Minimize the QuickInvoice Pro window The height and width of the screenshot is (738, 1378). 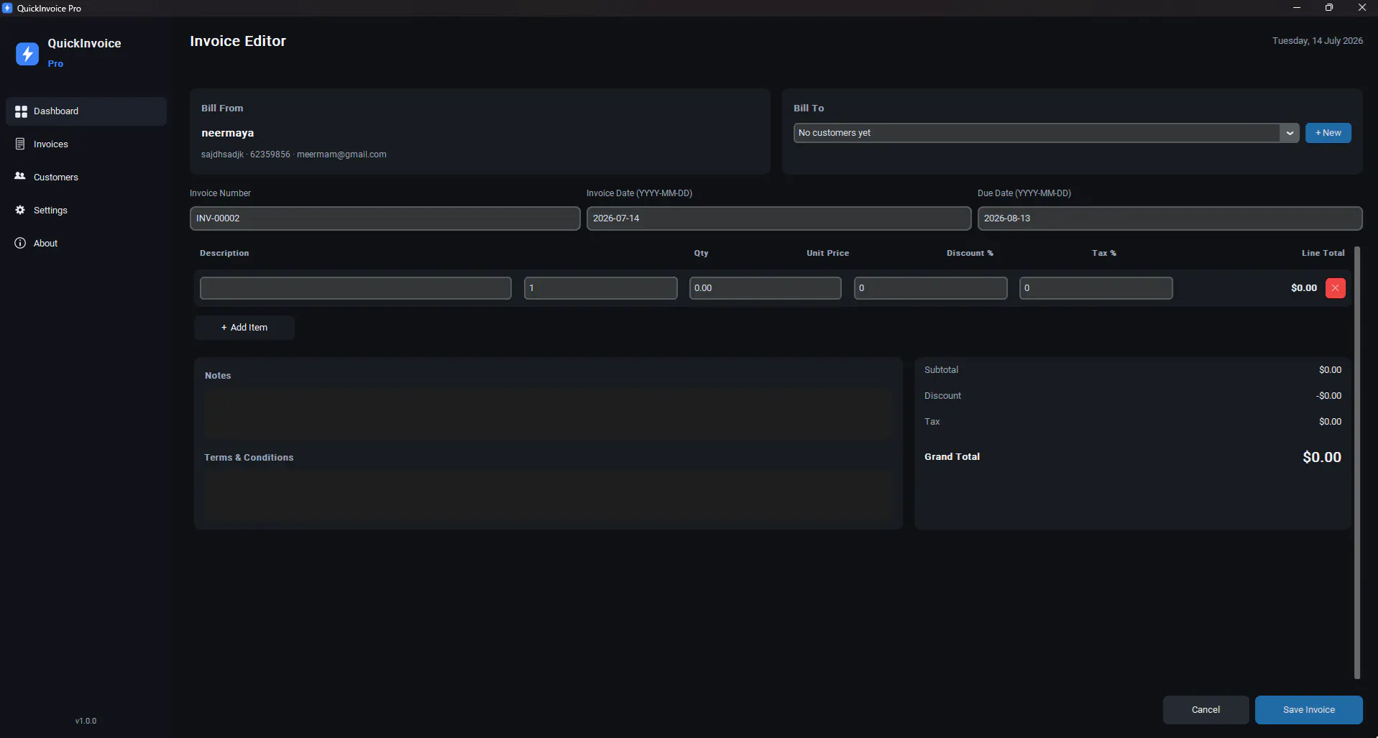1296,8
